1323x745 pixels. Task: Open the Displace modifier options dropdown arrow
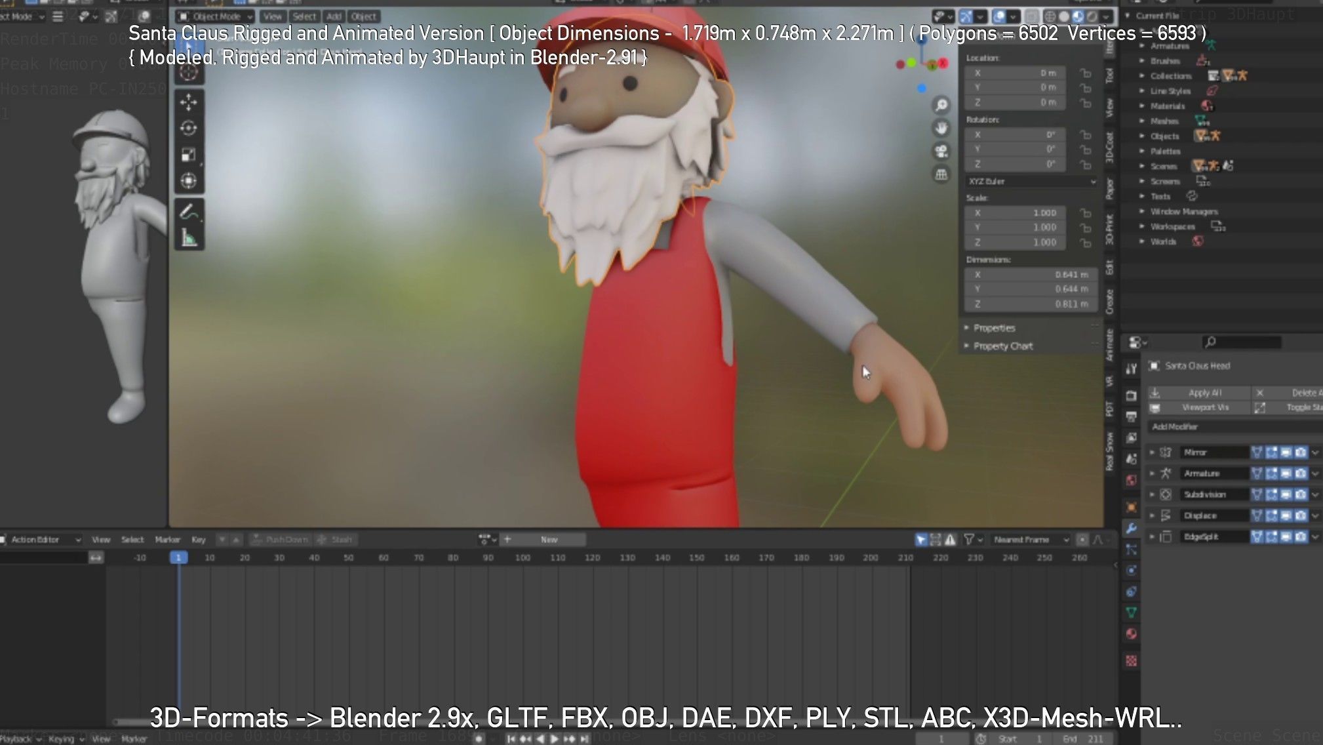1315,515
